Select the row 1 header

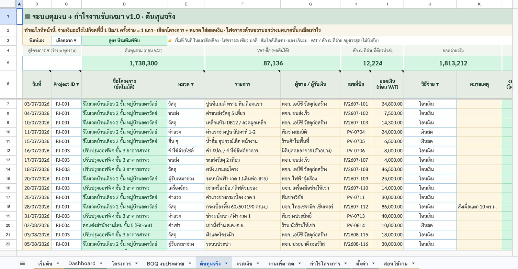[x=8, y=16]
